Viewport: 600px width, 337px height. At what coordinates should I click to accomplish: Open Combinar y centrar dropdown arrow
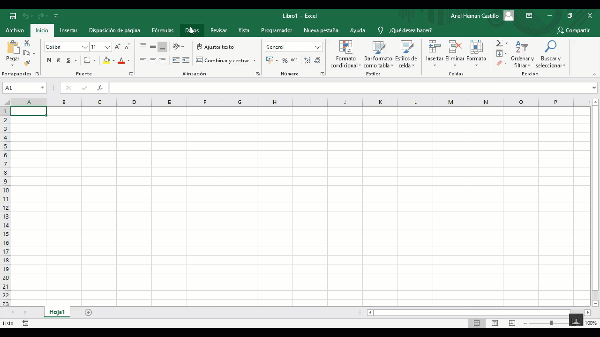point(255,60)
